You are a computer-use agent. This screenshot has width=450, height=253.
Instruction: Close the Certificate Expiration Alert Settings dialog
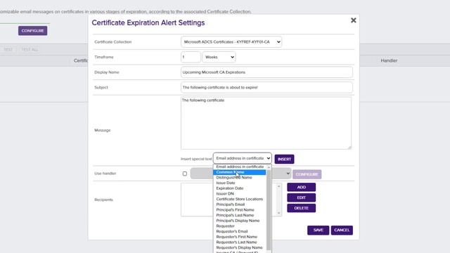coord(353,20)
